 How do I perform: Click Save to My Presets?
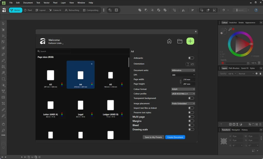pyautogui.click(x=153, y=137)
